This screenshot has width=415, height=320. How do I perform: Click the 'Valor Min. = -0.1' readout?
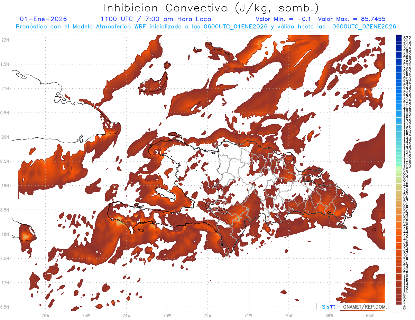pos(284,19)
